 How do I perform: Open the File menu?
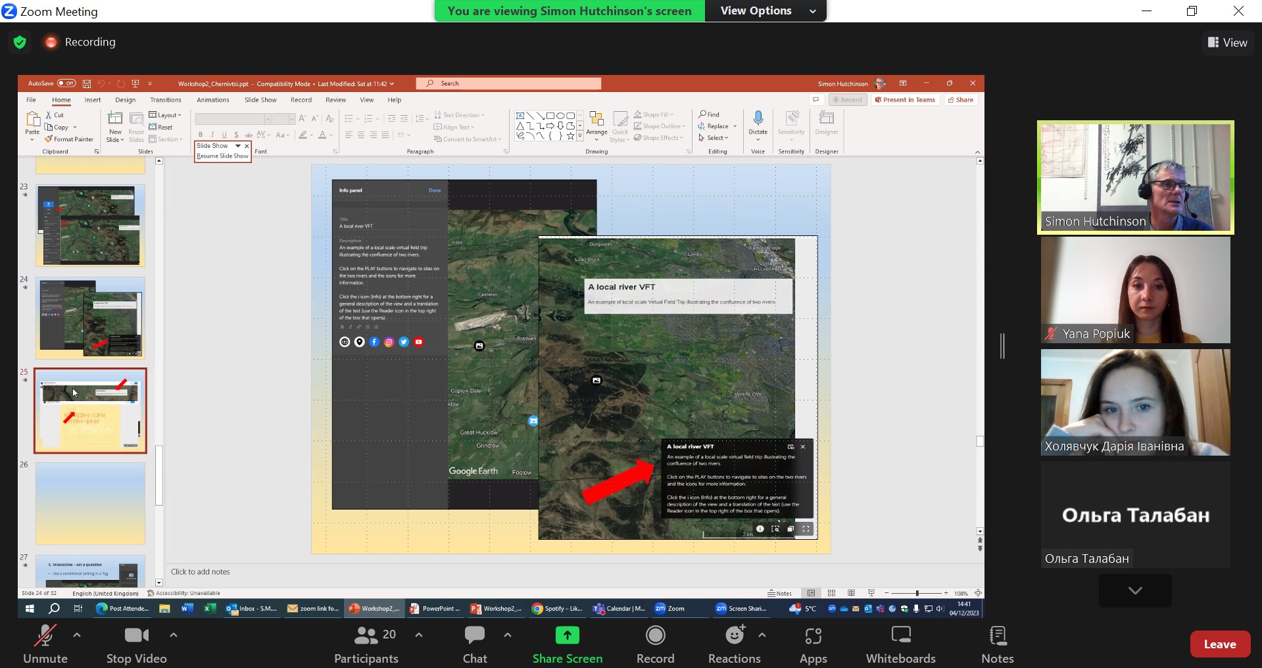coord(31,100)
